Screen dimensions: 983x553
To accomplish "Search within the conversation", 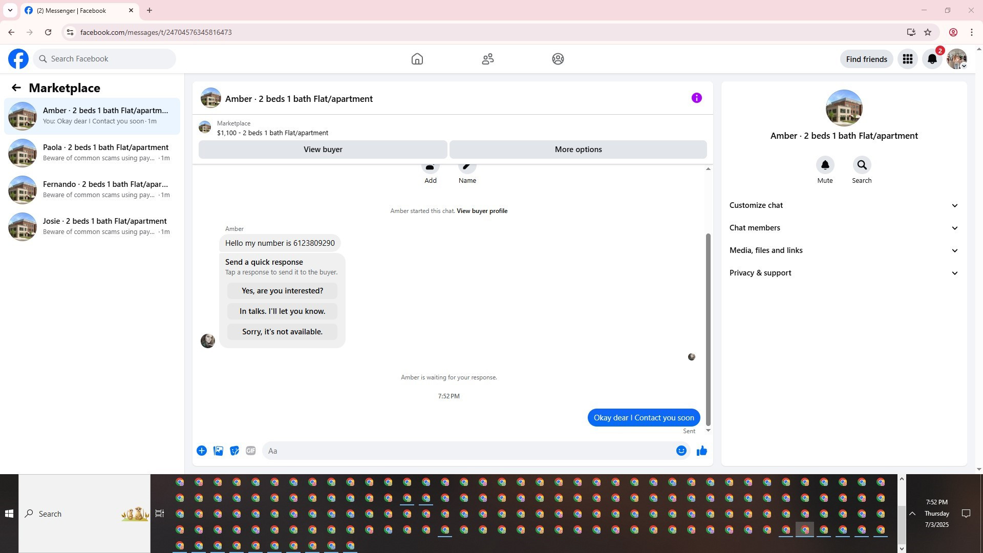I will 862,165.
